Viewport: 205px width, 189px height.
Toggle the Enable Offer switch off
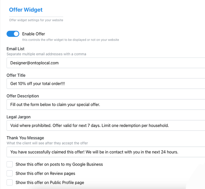(x=13, y=34)
